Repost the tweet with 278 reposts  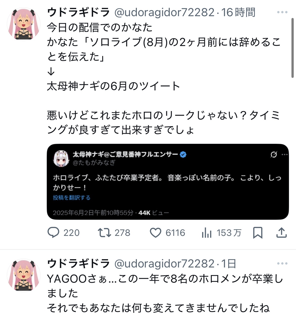point(104,233)
